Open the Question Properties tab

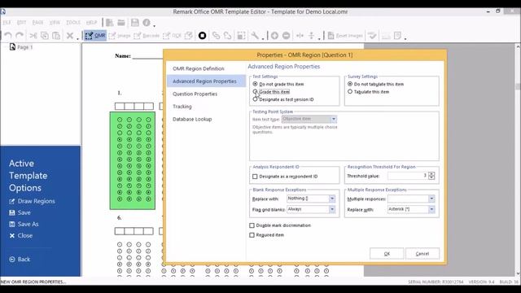click(195, 94)
